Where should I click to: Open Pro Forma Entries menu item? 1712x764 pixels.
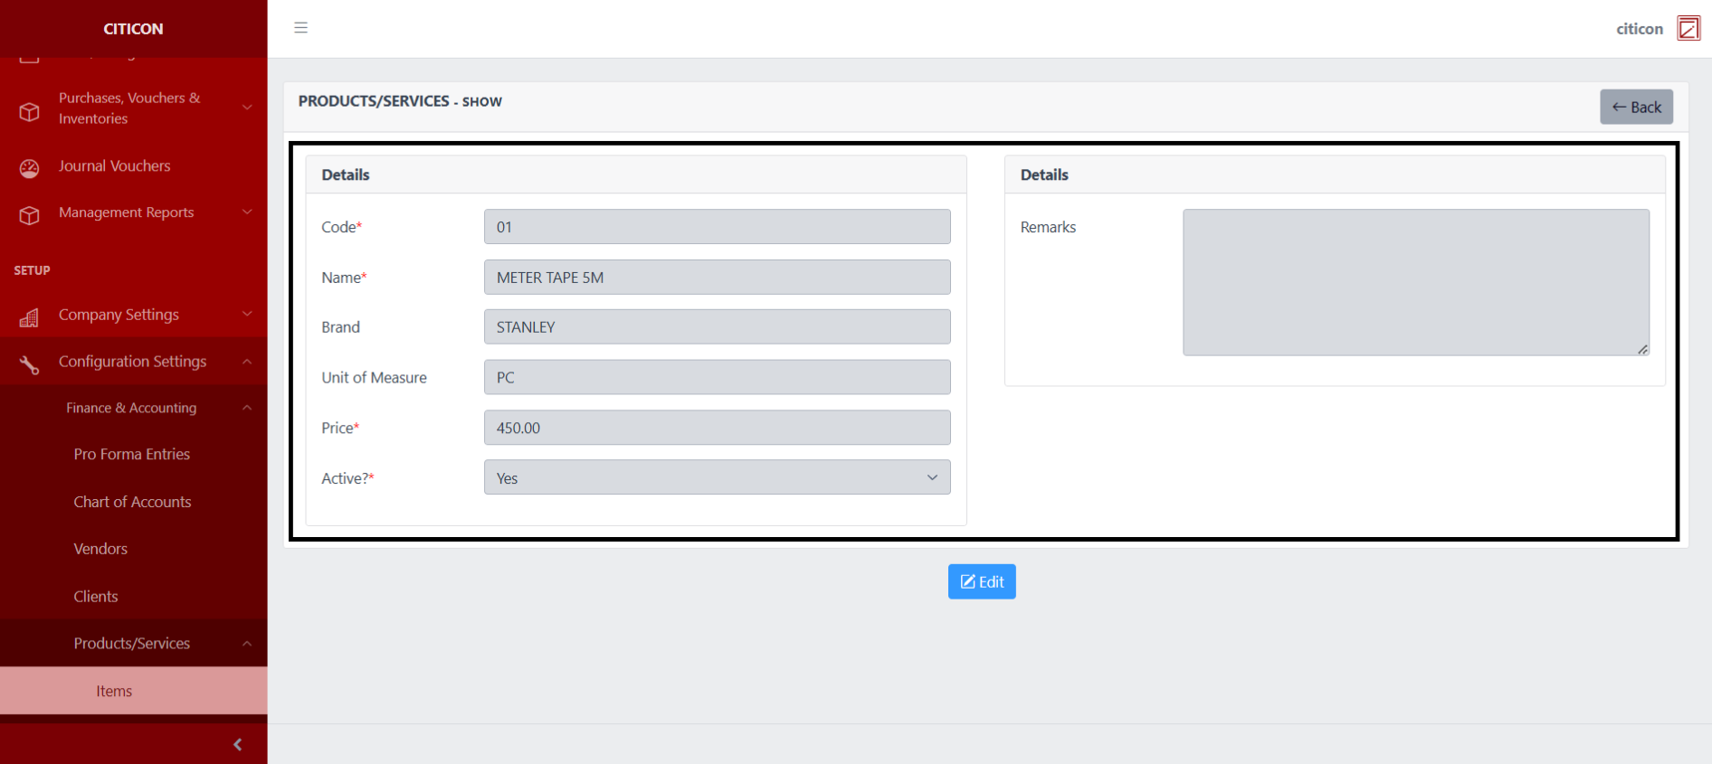132,454
